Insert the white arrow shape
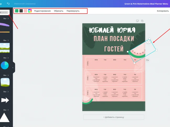This screenshot has width=170, height=127. tap(5, 100)
